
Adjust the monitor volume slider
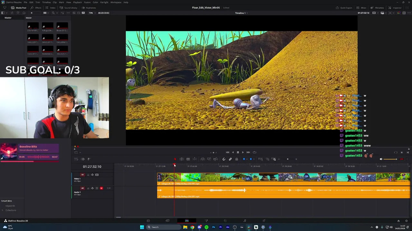(390, 159)
